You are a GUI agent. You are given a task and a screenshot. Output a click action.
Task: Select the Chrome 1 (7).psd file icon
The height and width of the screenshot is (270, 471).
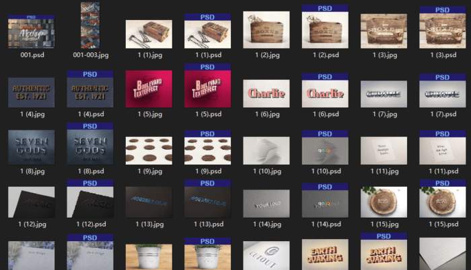pos(442,91)
